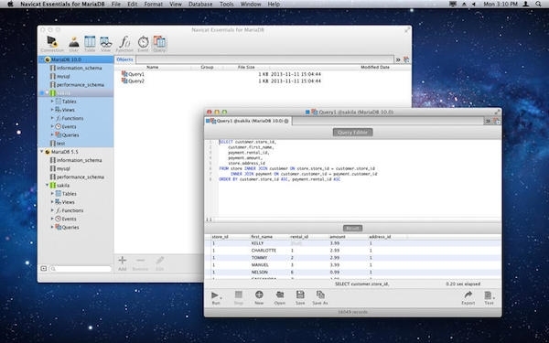Expand Tables under MariaDB 5.5 sakila

[52, 193]
